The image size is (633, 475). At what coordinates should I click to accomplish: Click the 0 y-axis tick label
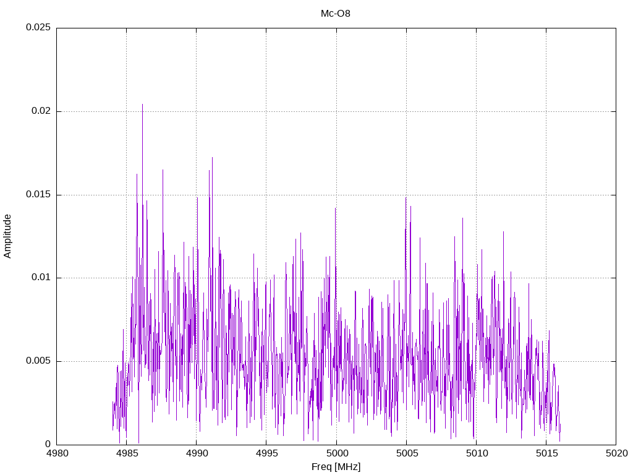[x=48, y=444]
